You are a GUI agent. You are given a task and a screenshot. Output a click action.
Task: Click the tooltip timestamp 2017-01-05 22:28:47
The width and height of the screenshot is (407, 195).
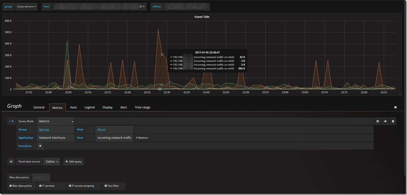coord(207,52)
